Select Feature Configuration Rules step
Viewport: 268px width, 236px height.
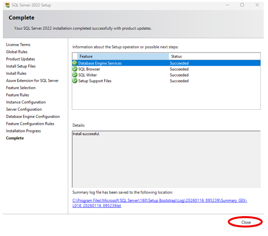(30, 123)
